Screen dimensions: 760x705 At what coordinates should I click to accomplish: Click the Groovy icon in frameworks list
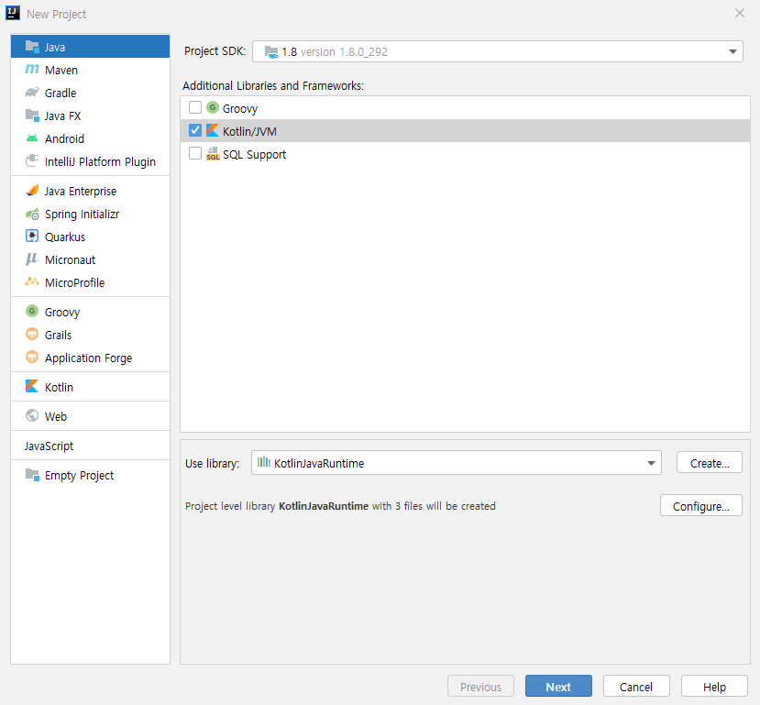(213, 107)
